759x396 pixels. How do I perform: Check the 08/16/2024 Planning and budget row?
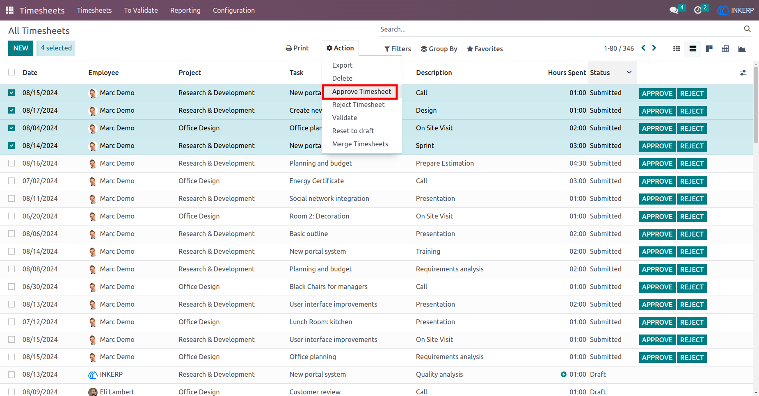pyautogui.click(x=11, y=163)
